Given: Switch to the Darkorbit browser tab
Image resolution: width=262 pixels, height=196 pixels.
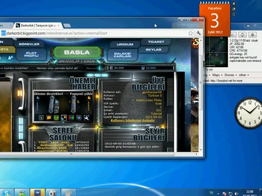Looking at the screenshot, I should (38, 26).
